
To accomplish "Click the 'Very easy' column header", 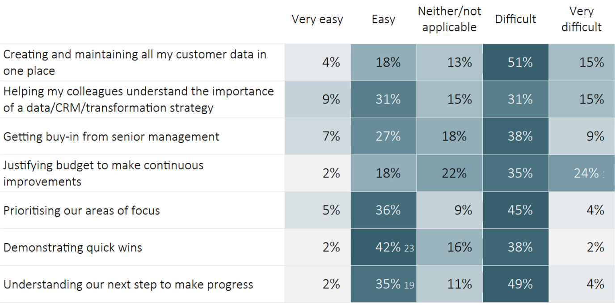I will (317, 20).
